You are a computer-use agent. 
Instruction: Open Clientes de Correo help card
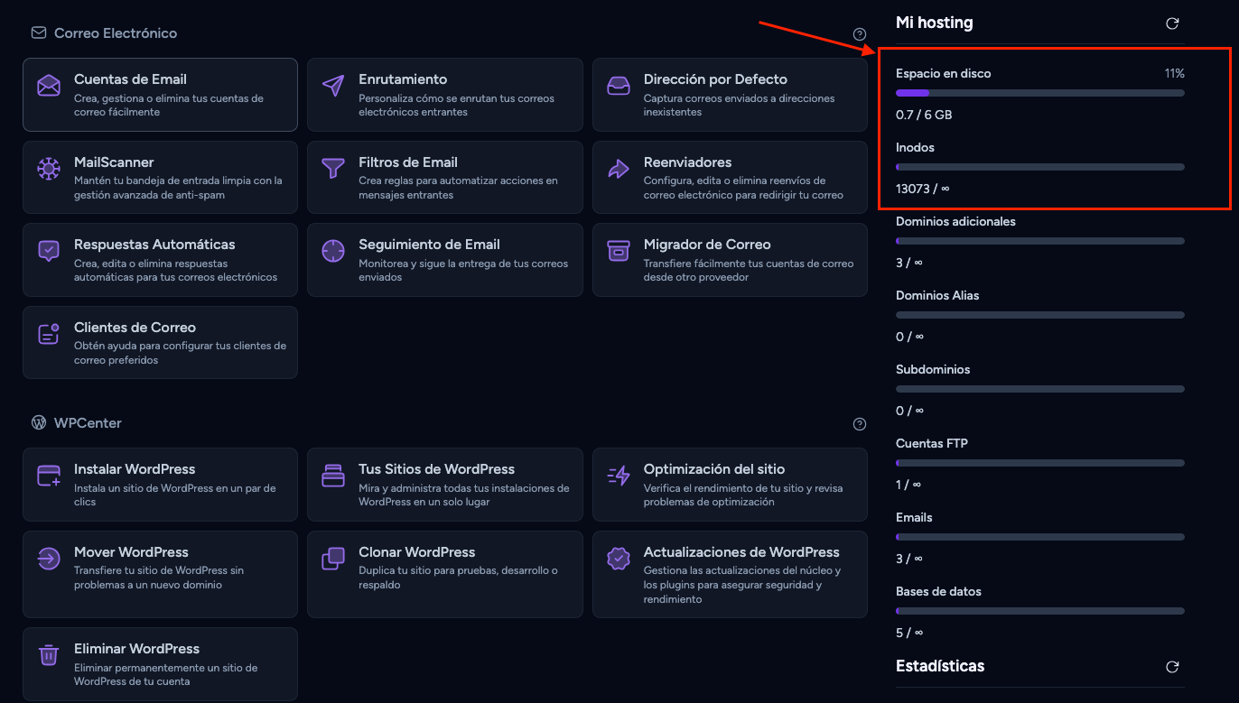click(x=160, y=343)
